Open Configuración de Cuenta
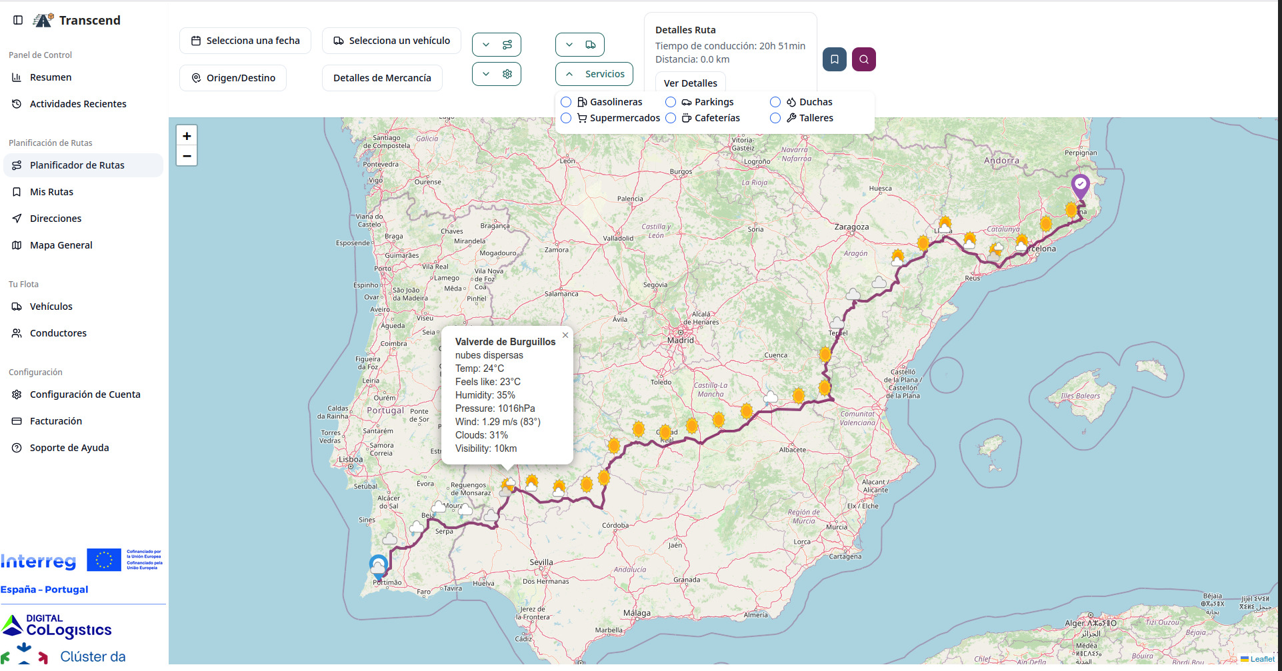Viewport: 1282px width, 671px height. [85, 394]
